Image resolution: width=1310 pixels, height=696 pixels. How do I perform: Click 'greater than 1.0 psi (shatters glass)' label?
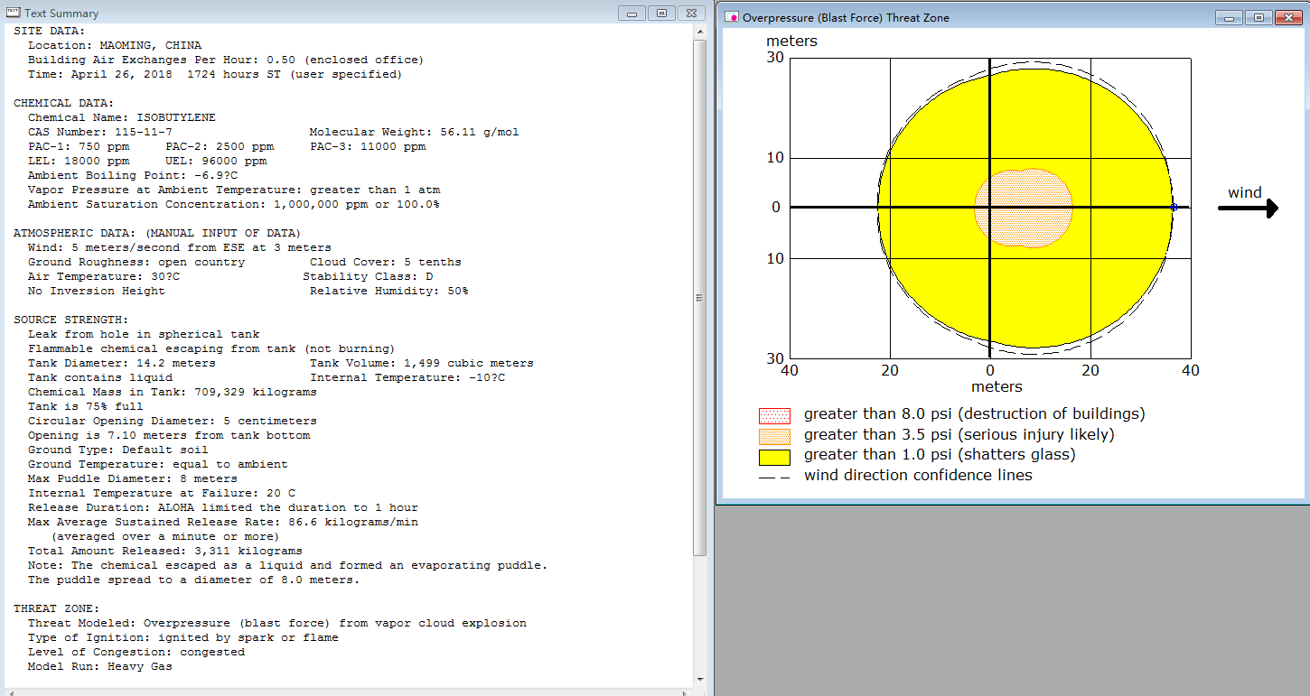[940, 455]
